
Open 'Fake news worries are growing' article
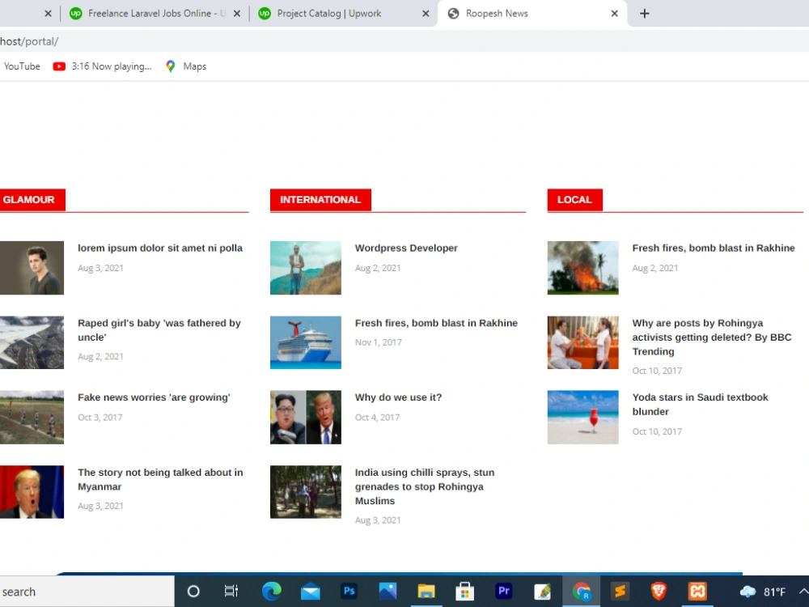tap(154, 397)
